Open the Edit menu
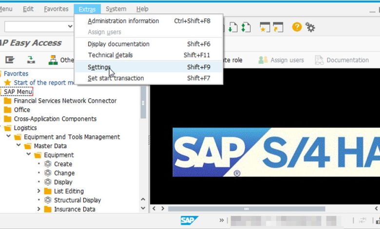This screenshot has width=380, height=229. 28,9
